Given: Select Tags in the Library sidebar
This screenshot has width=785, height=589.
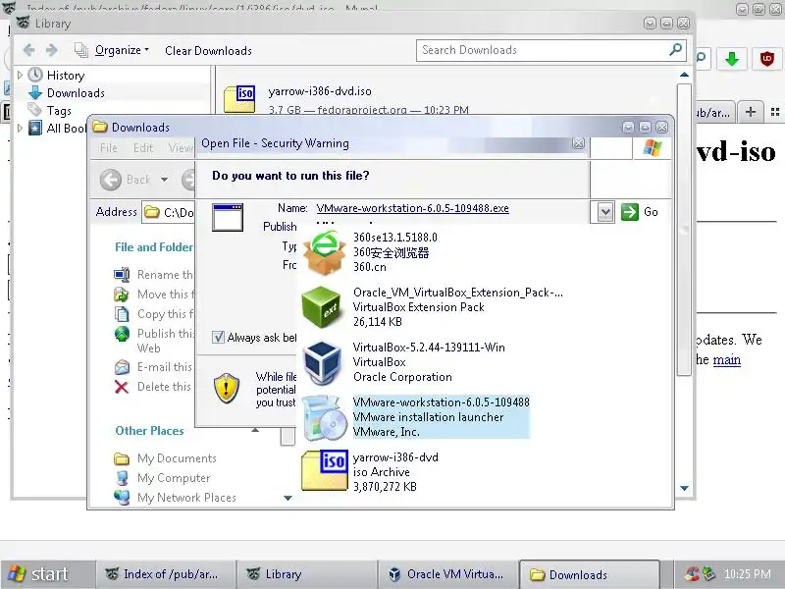Looking at the screenshot, I should click(x=59, y=111).
